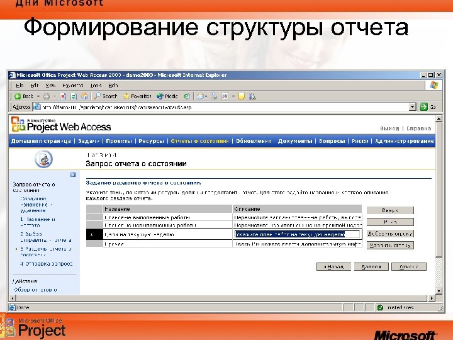Switch to the Риски tab
This screenshot has height=340, width=453.
tap(360, 141)
